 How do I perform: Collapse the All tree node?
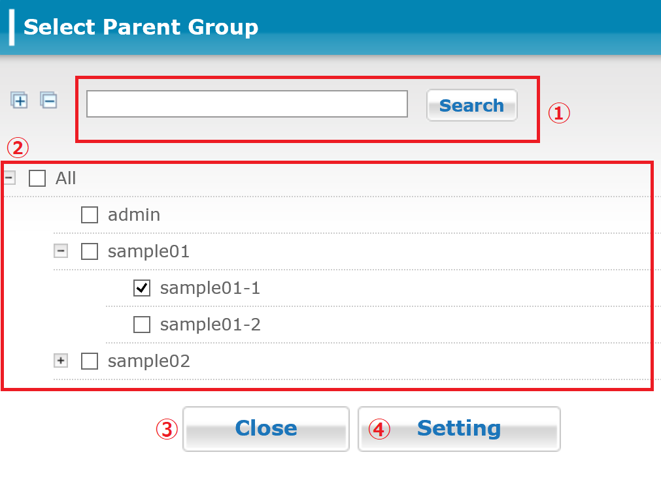[x=8, y=177]
